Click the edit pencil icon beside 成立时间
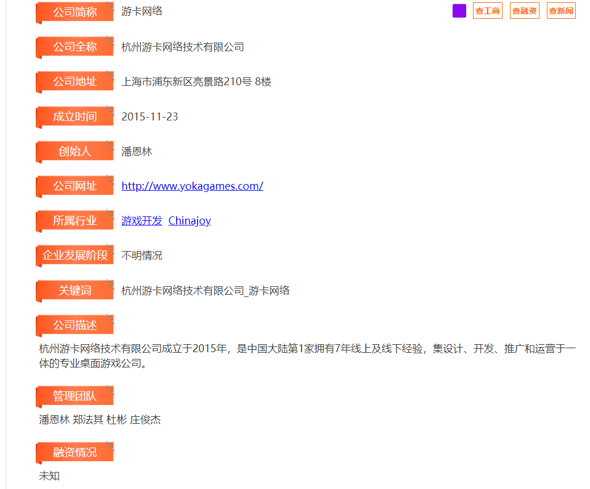This screenshot has width=590, height=489. [x=111, y=110]
